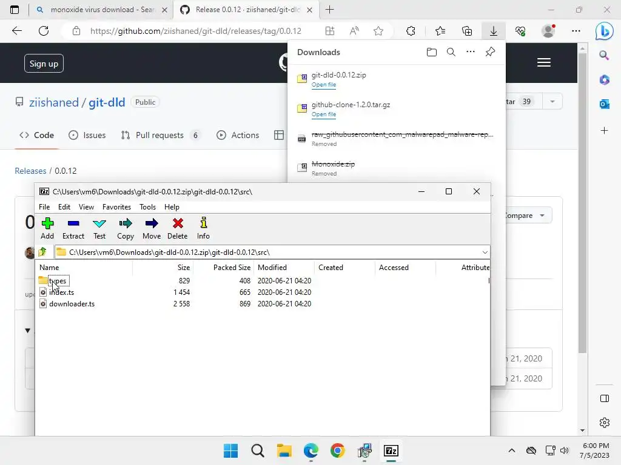
Task: Open the GitHub Actions tab
Action: (x=238, y=135)
